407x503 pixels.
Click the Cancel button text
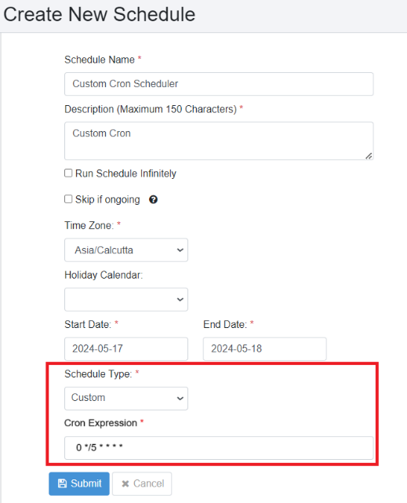(x=149, y=483)
